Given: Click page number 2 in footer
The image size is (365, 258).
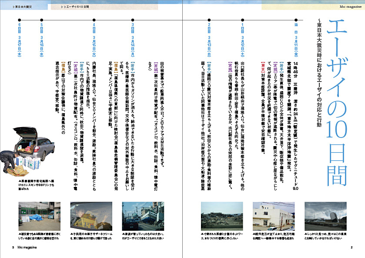Looking at the screenshot, I should (x=351, y=248).
